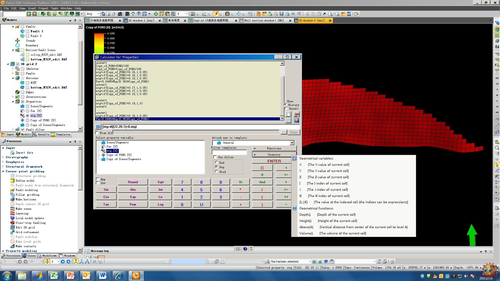Click the camera snapshot icon in toolbar
Viewport: 500px width, 281px height.
120,14
